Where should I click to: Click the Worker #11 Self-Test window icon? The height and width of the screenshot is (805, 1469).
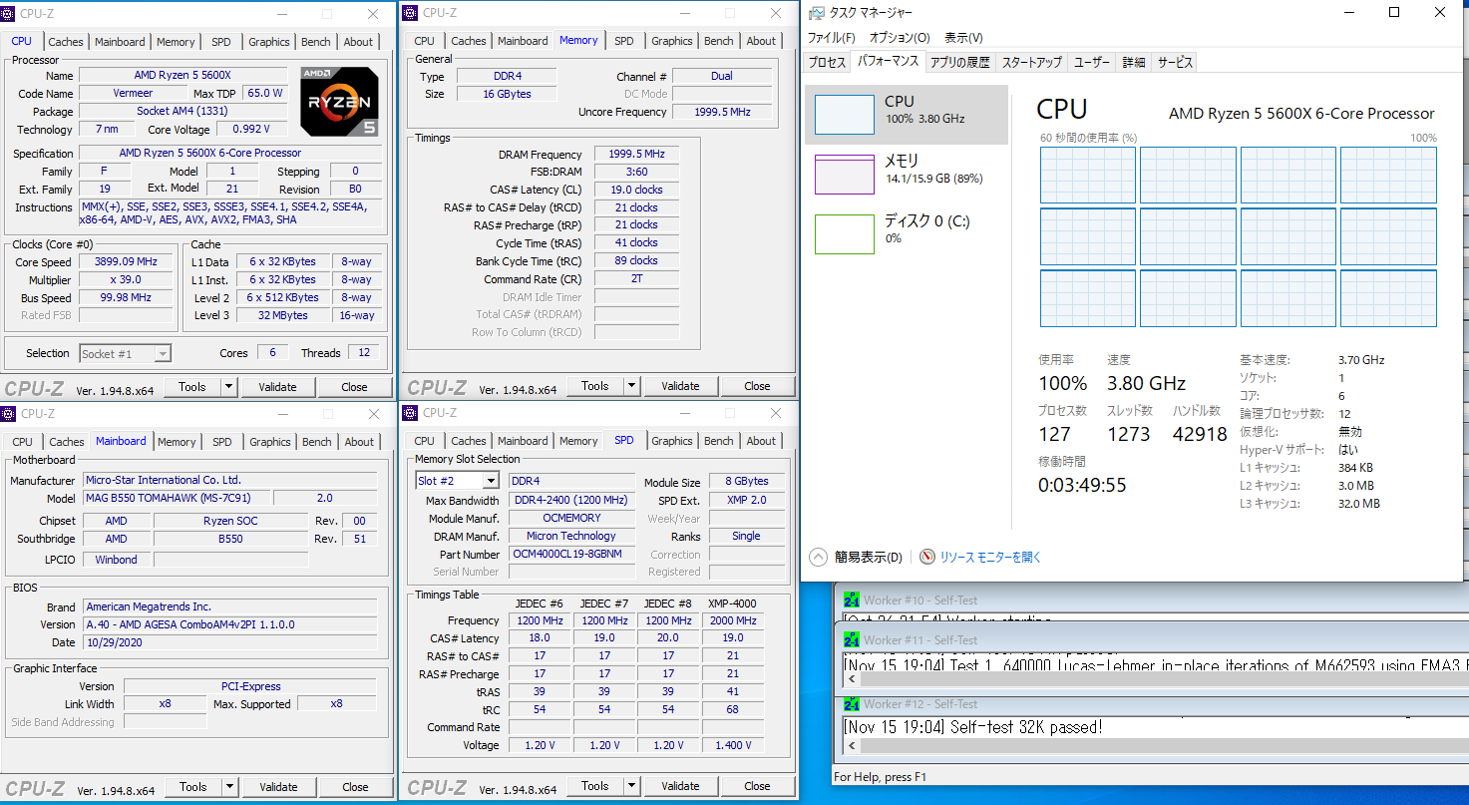click(852, 640)
